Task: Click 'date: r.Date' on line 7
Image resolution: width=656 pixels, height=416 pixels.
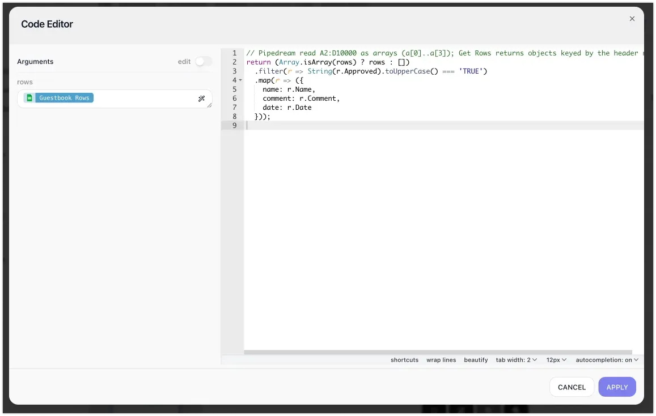Action: coord(287,108)
